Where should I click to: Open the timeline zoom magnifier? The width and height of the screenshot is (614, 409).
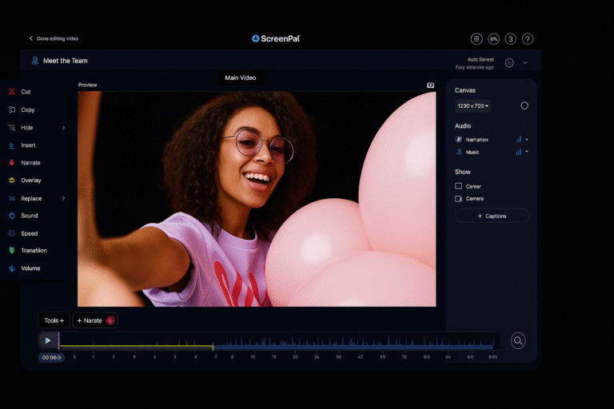518,341
